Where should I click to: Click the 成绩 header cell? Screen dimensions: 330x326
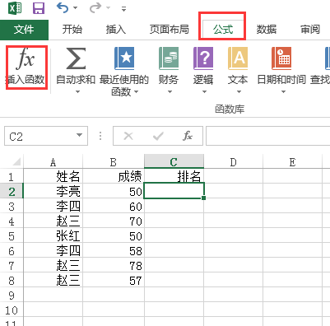tap(114, 176)
